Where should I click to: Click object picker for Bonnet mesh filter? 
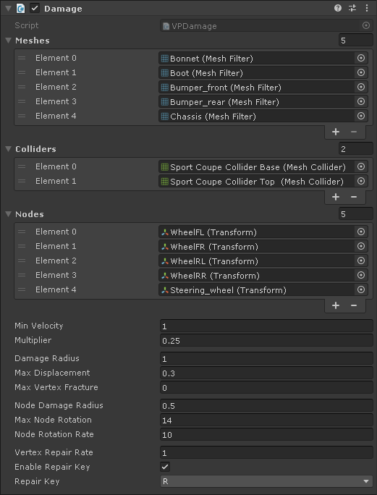point(361,58)
